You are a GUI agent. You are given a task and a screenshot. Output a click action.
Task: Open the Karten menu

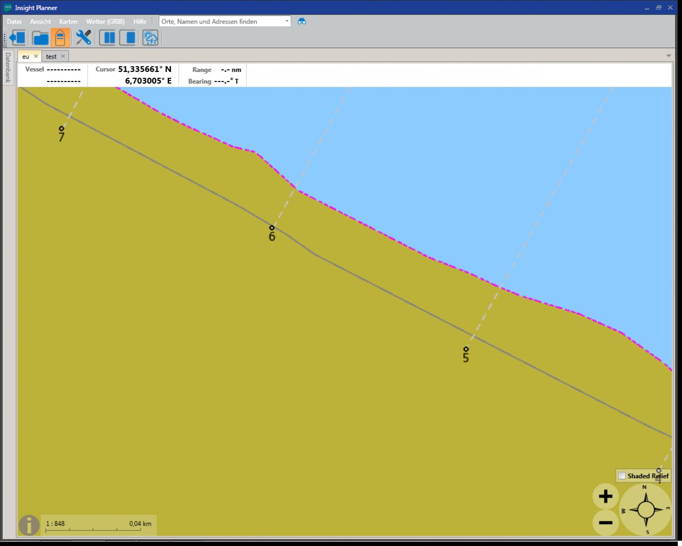[x=68, y=22]
